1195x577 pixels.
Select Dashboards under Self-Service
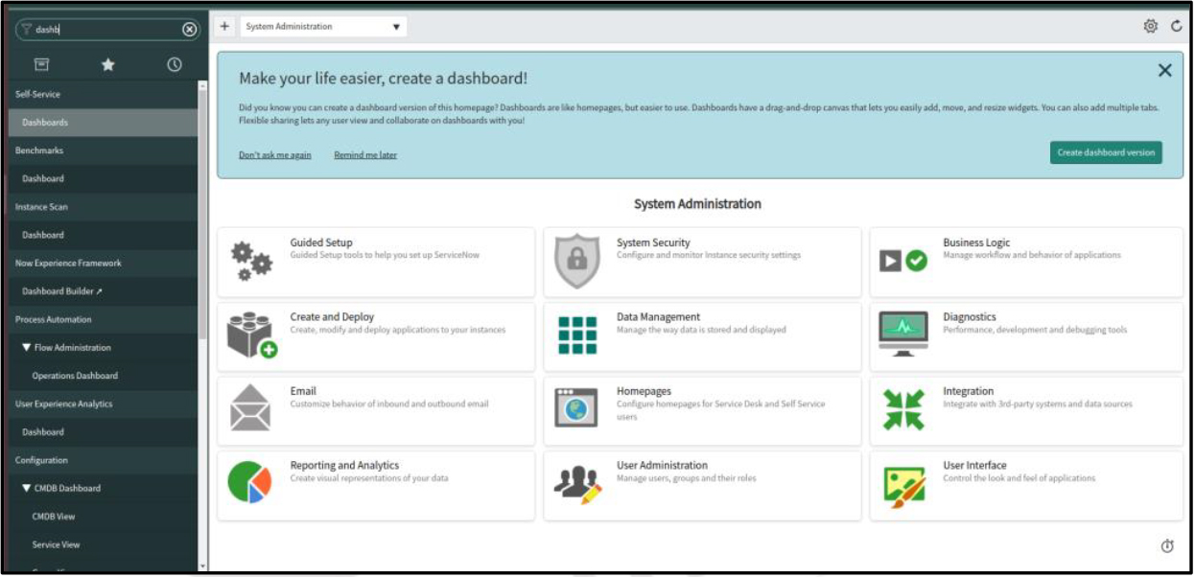(104, 123)
